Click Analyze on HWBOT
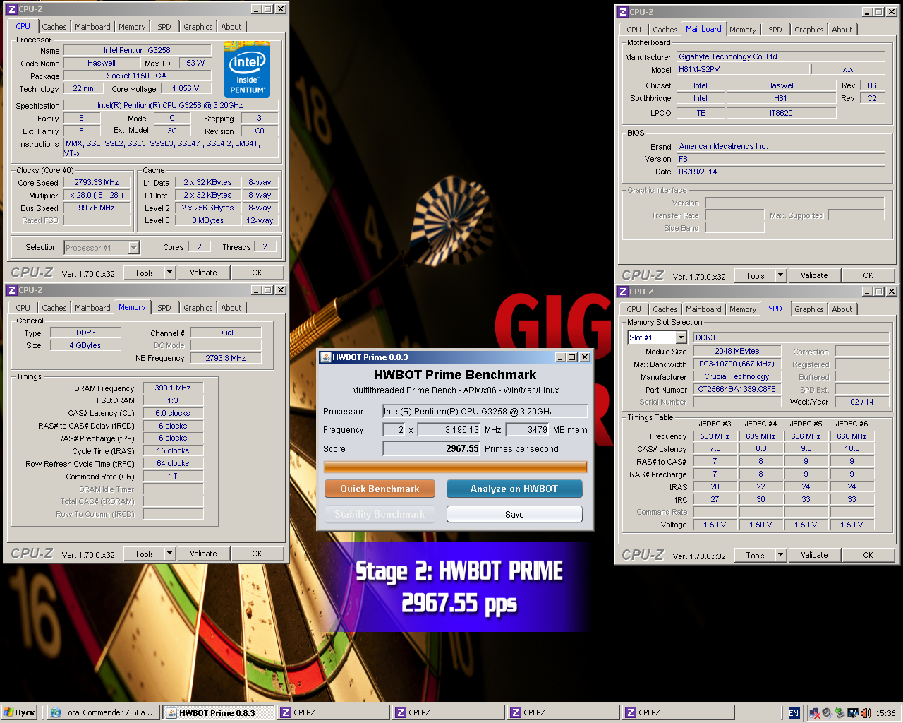 click(x=514, y=489)
